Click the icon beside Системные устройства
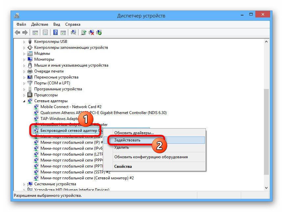Viewport: 283px width, 212px height. [30, 184]
